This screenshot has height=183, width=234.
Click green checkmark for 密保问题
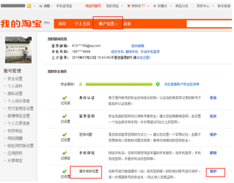pos(64,135)
